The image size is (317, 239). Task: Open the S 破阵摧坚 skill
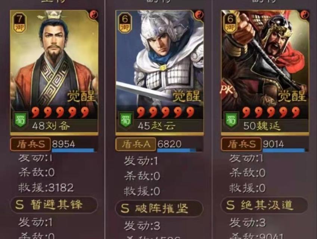point(159,208)
